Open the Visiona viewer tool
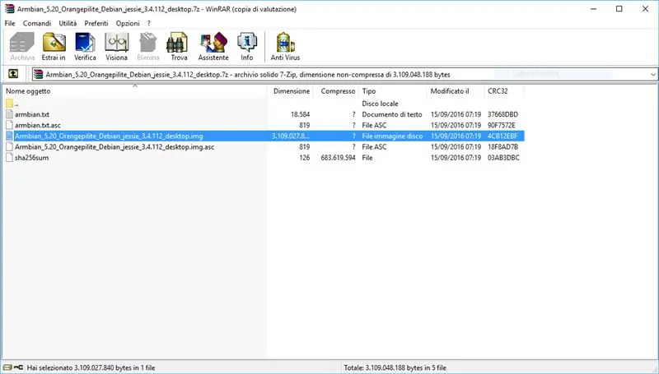 (x=116, y=47)
